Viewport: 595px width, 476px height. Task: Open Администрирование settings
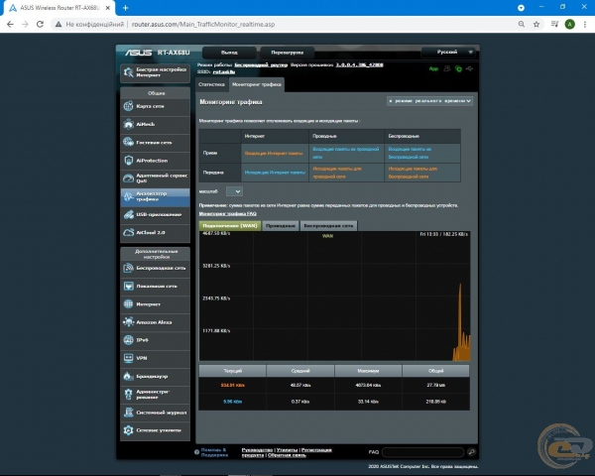click(x=156, y=394)
